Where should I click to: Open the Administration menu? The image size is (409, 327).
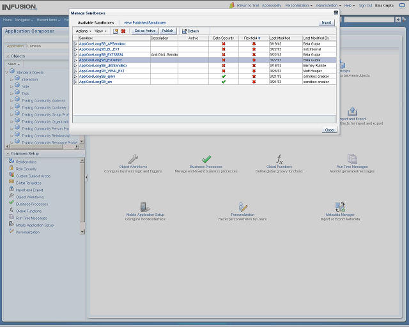[x=328, y=5]
